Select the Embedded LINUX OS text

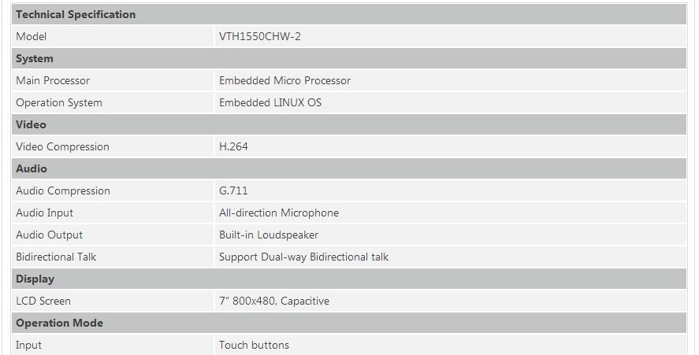coord(270,102)
